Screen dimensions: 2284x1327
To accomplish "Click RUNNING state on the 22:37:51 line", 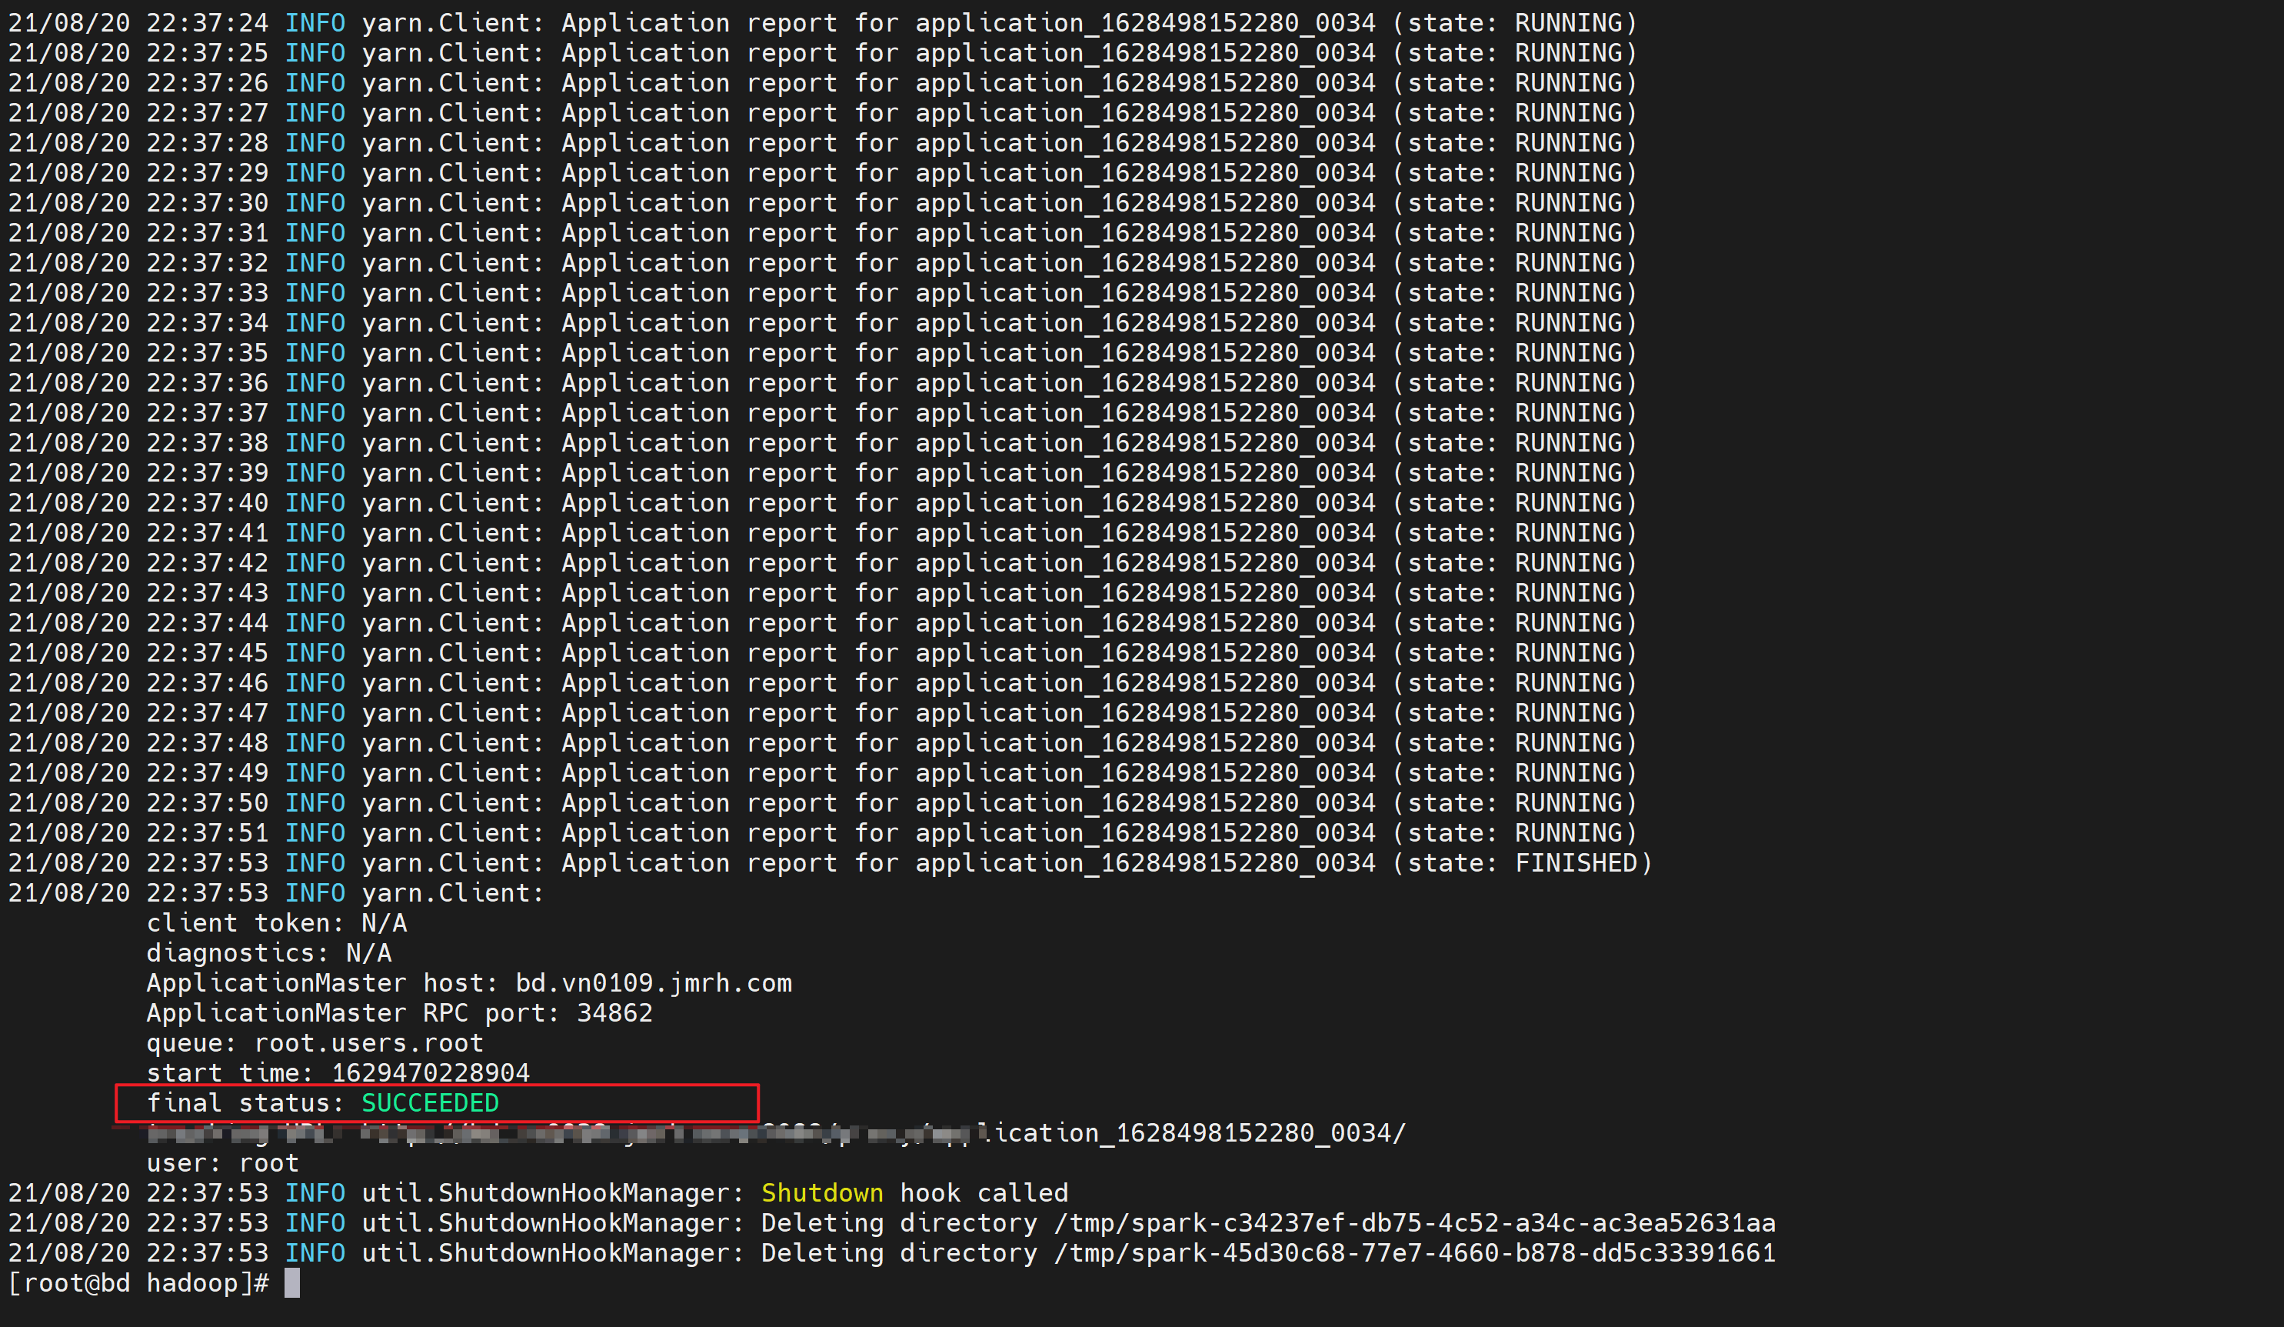I will [1568, 833].
